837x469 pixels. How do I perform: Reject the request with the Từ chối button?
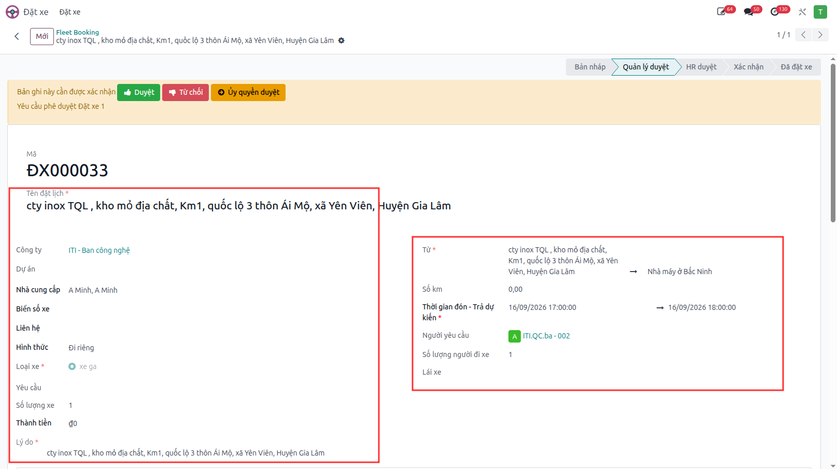pyautogui.click(x=186, y=92)
